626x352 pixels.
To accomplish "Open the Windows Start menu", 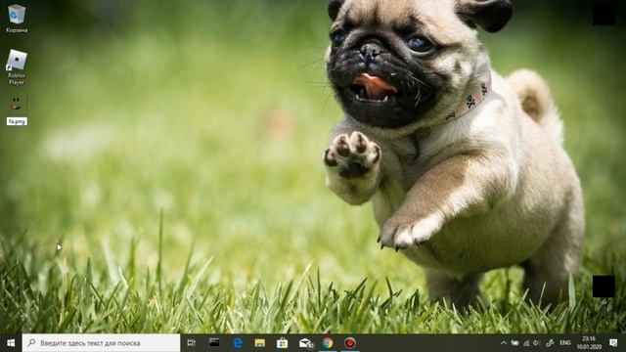I will pos(11,343).
